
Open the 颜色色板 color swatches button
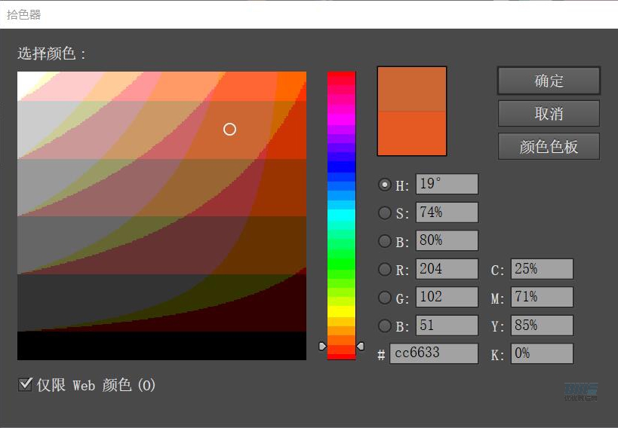point(549,146)
